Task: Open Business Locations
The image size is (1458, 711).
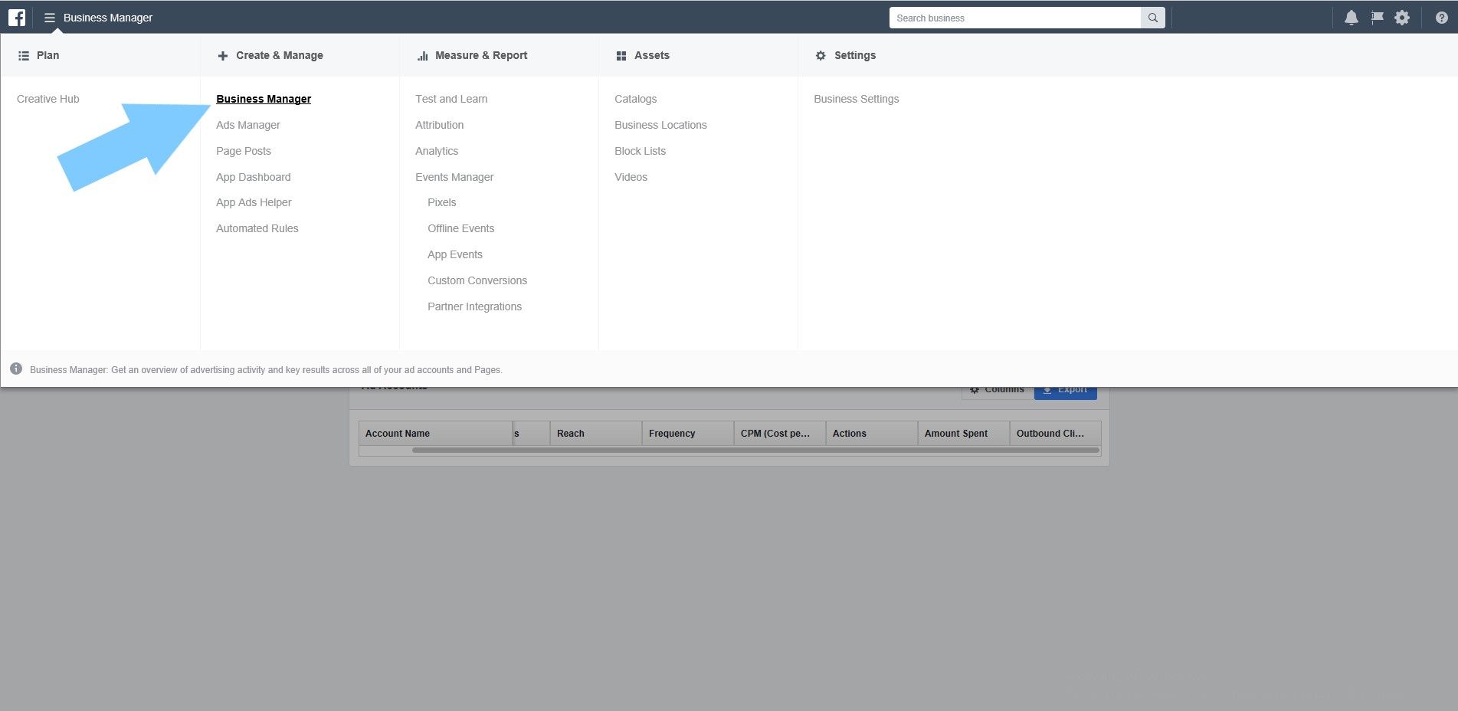Action: click(x=660, y=125)
